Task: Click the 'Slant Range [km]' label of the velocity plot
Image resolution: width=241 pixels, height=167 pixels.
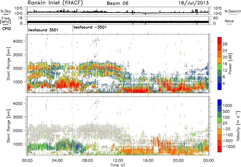Action: coord(8,126)
